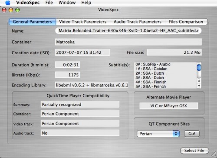Click the yellow minimize window button
Screen dimensions: 217x158
(x=11, y=10)
